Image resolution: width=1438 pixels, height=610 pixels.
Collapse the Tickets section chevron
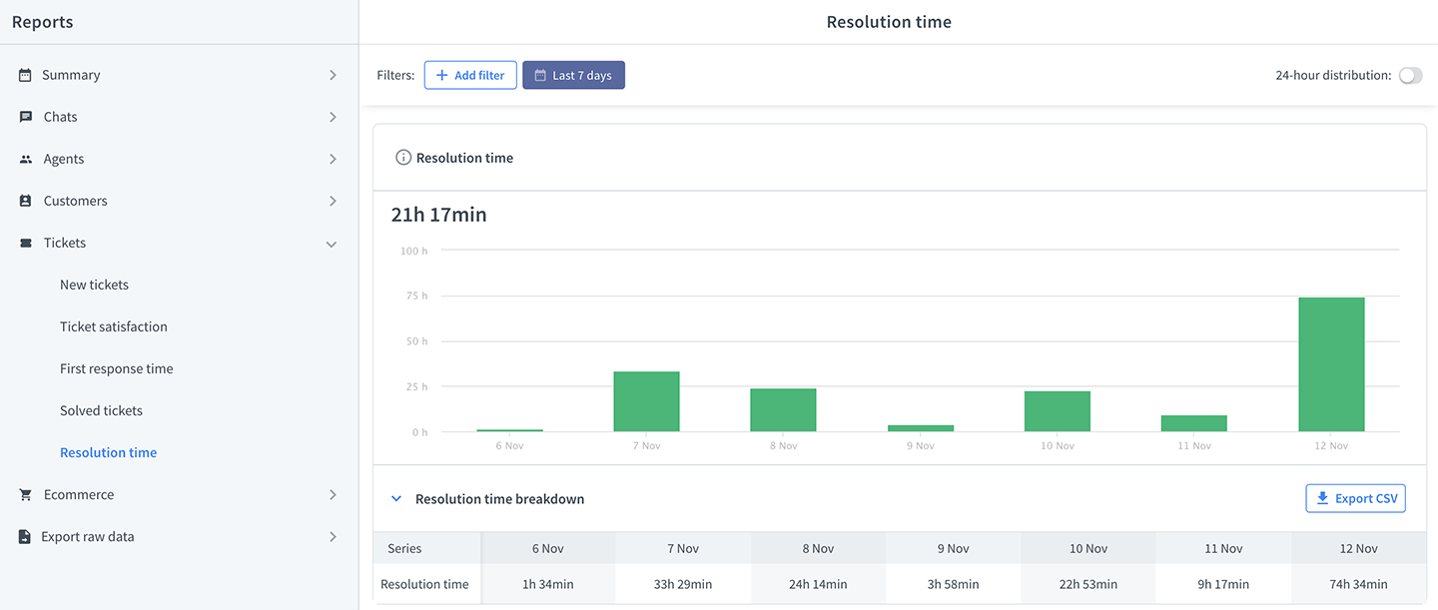[x=332, y=244]
